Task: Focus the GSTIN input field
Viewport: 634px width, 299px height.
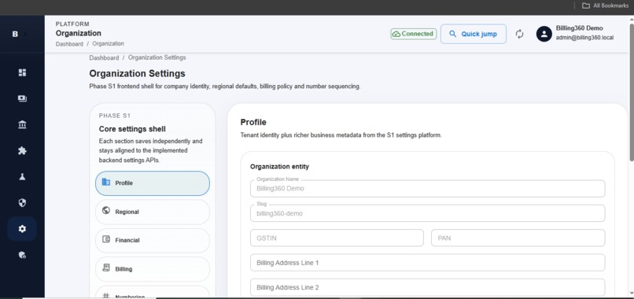Action: coord(337,238)
